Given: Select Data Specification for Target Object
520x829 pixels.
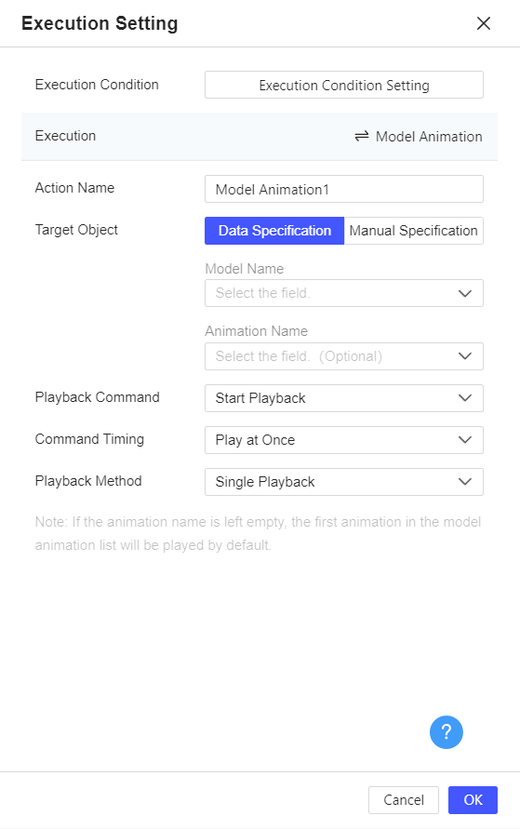Looking at the screenshot, I should (274, 231).
